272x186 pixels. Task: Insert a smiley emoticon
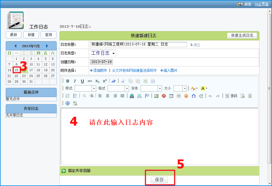[186, 96]
